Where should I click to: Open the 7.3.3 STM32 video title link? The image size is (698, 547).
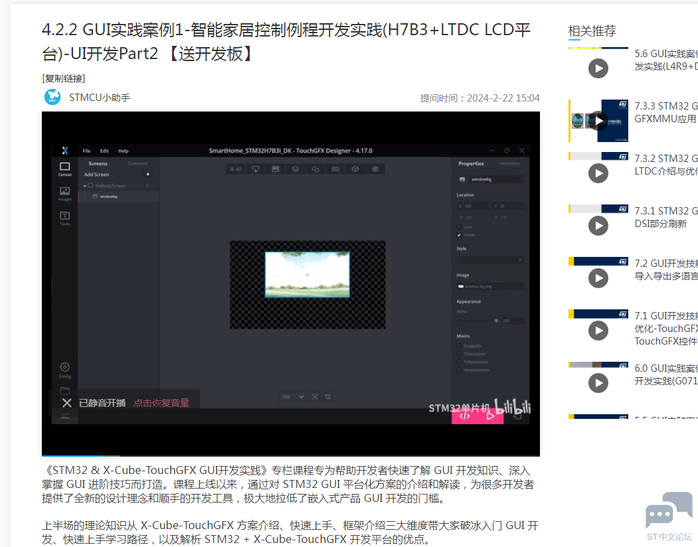pos(666,112)
